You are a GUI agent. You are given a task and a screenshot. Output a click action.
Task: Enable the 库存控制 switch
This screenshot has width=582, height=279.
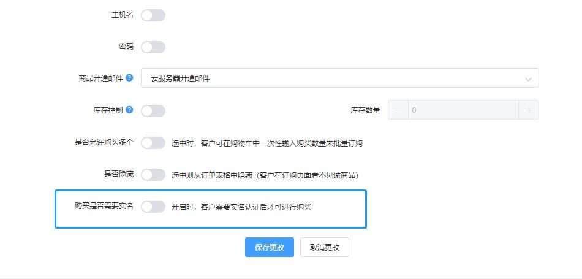coord(153,111)
